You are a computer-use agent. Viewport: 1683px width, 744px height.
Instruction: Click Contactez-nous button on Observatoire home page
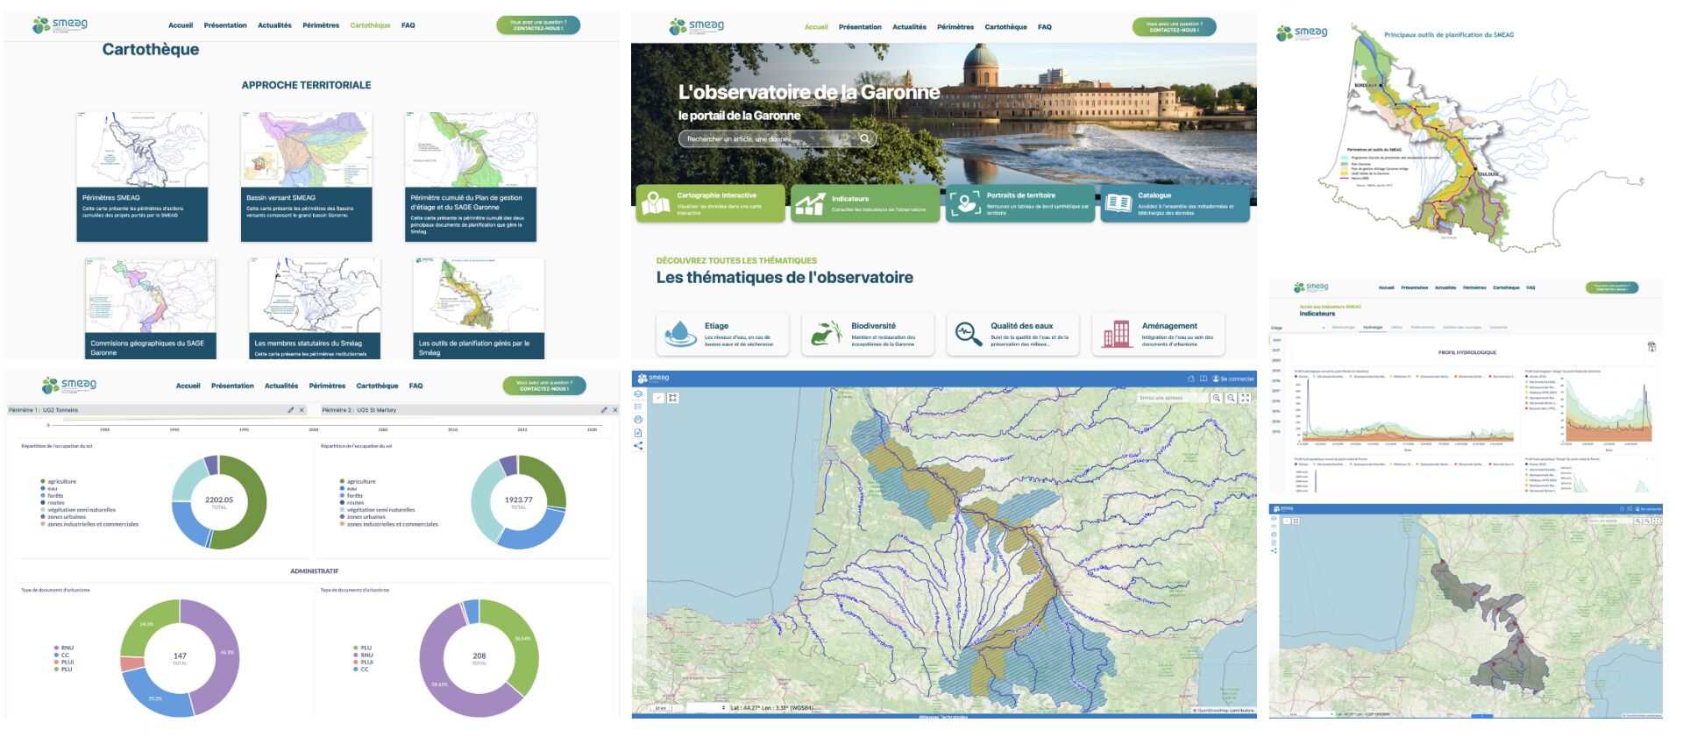[x=1175, y=27]
